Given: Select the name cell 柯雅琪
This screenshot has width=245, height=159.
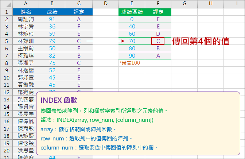Looking at the screenshot, I should click(x=26, y=56).
